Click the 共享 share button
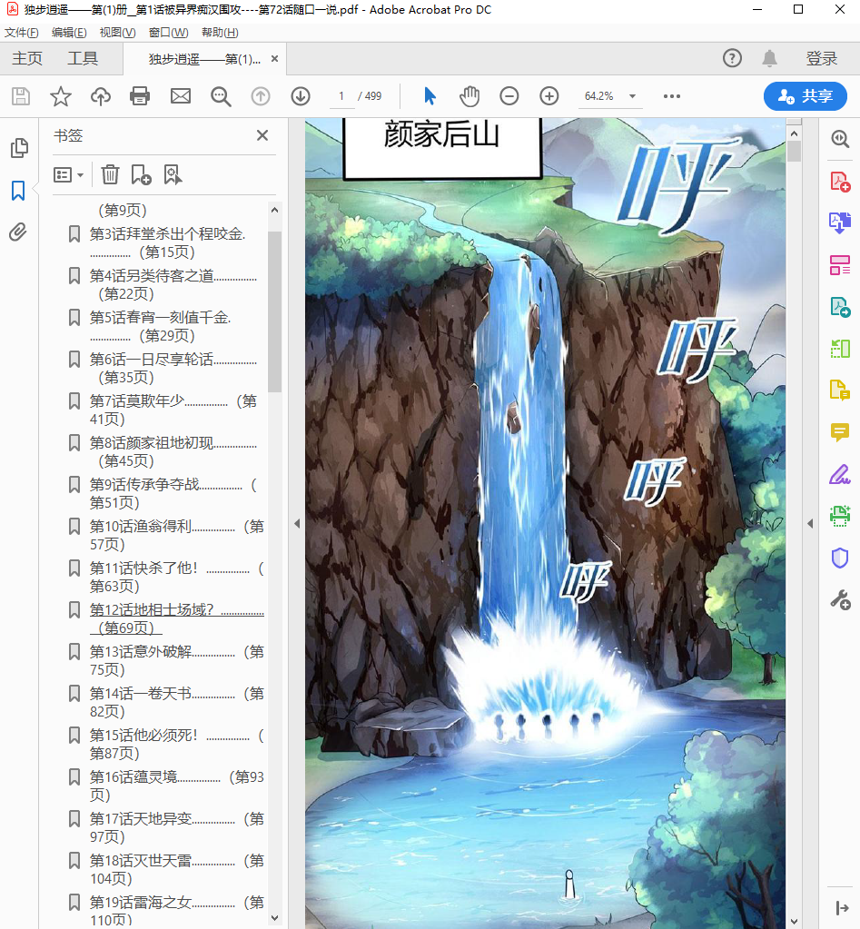Image resolution: width=860 pixels, height=929 pixels. coord(805,96)
